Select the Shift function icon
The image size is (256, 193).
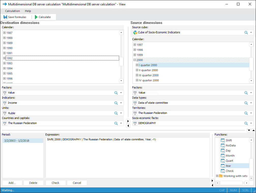[x=223, y=140]
